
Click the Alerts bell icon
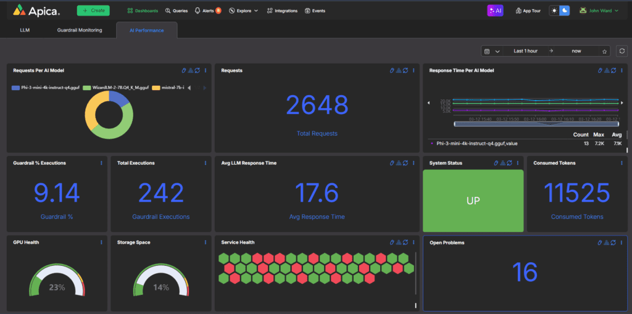(x=197, y=10)
